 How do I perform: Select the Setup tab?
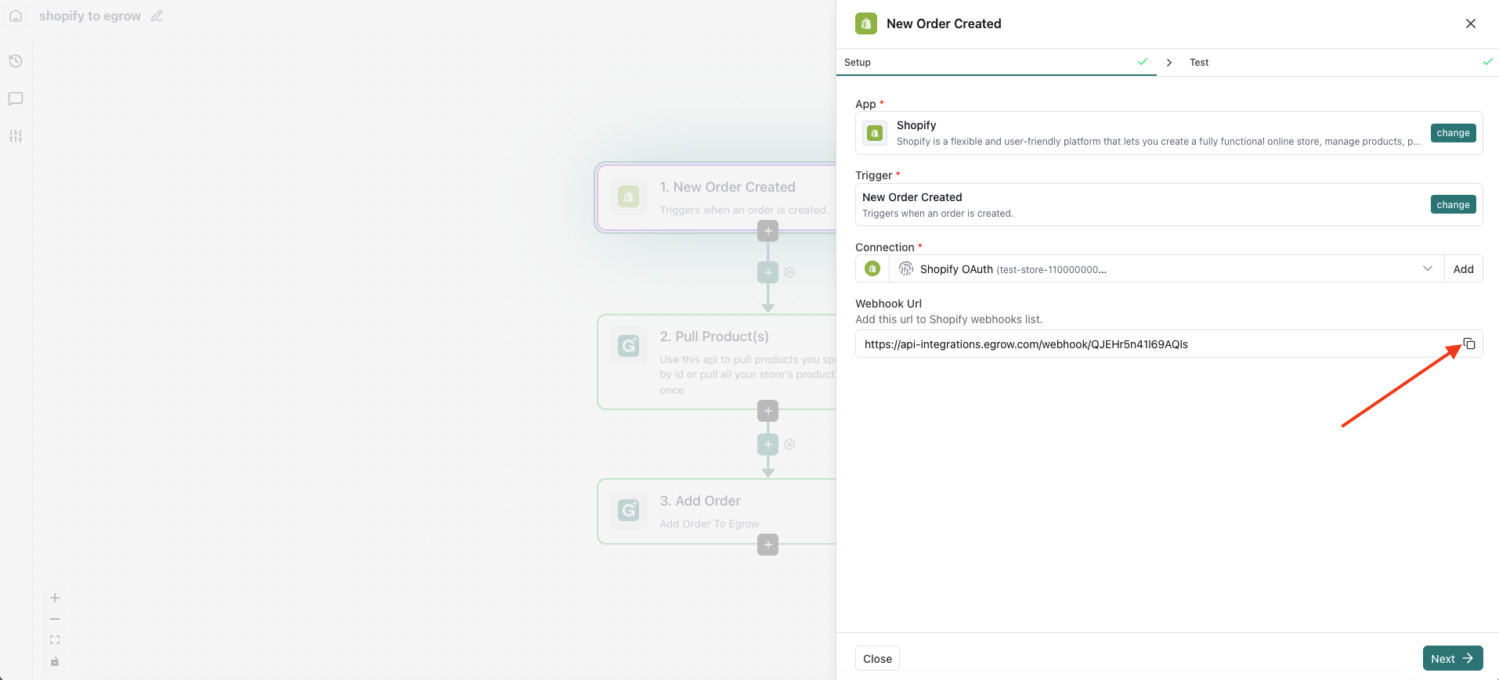point(858,63)
